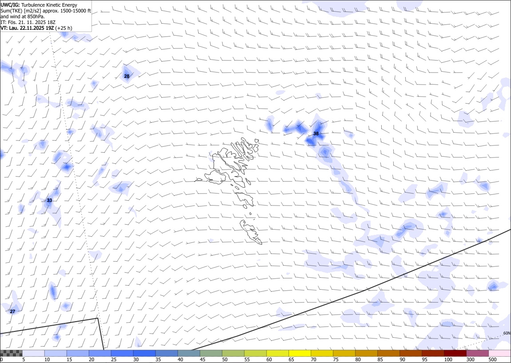Select the TKE value label 33

pyautogui.click(x=49, y=200)
